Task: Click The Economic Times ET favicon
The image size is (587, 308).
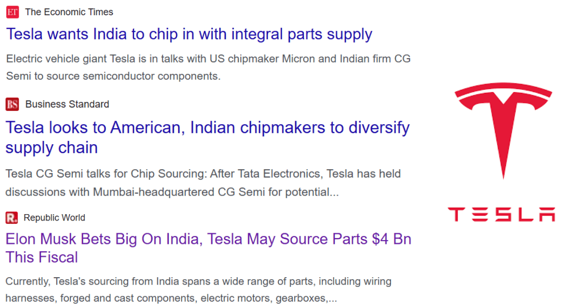Action: [x=13, y=12]
